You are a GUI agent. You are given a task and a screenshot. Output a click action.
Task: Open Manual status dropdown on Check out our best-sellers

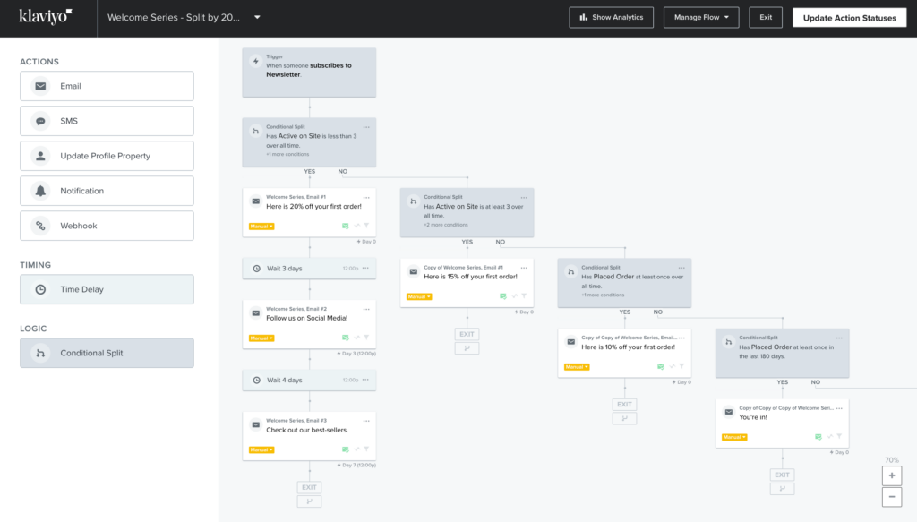click(x=261, y=449)
